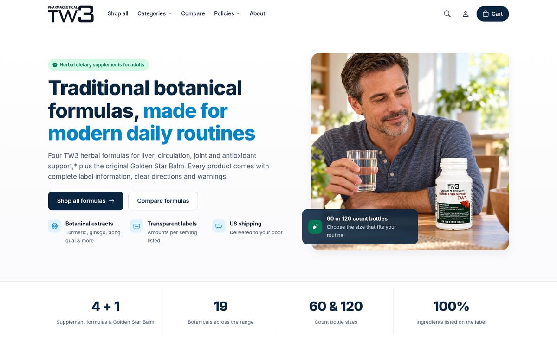Click the hero photo of man with bottle
Viewport: 557px width, 340px height.
click(x=410, y=152)
